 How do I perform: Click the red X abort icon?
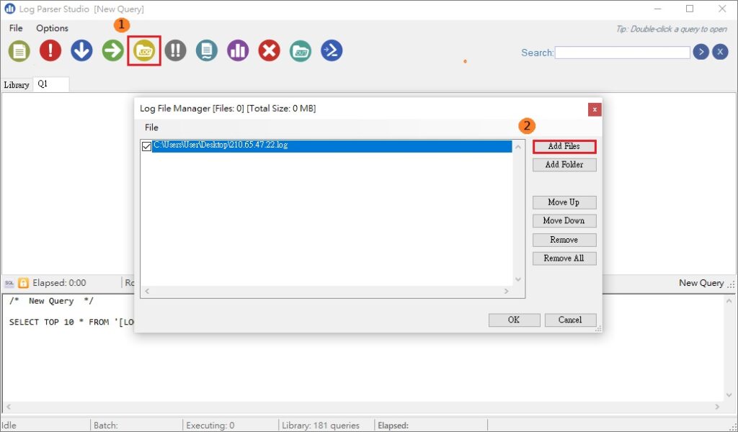(269, 50)
